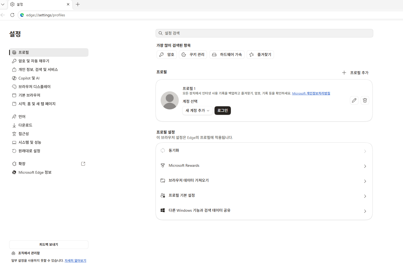
Task: Click the 언어 language icon
Action: [x=14, y=117]
